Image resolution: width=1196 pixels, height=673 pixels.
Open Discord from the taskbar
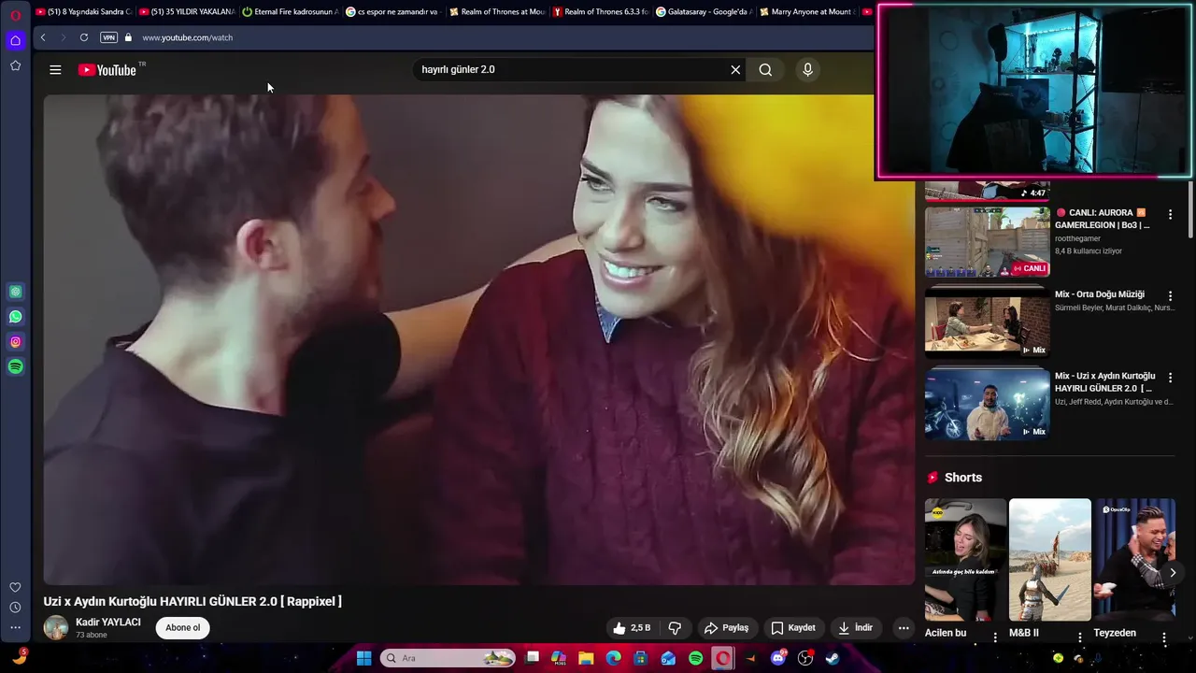[778, 658]
